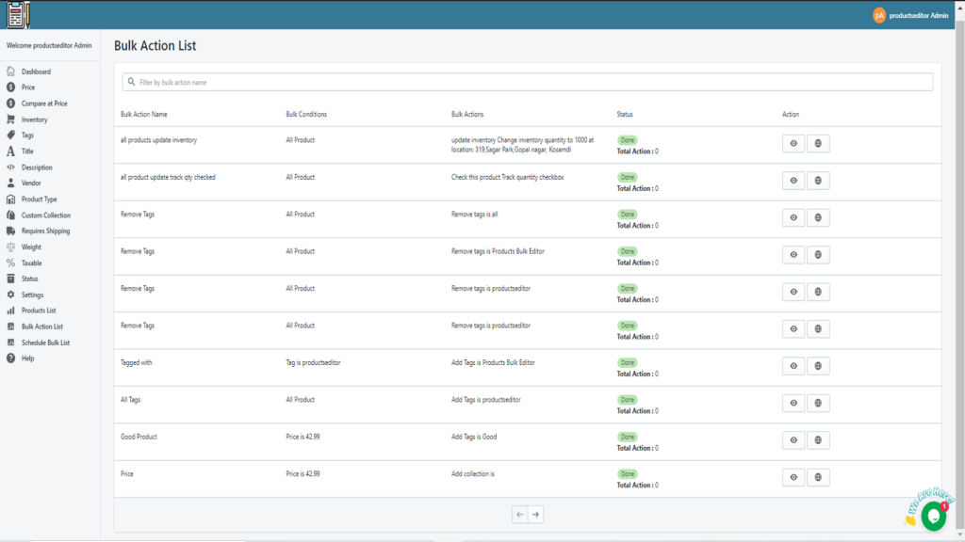The width and height of the screenshot is (965, 542).
Task: Click the 'Bulk Action List' page heading
Action: coord(155,45)
